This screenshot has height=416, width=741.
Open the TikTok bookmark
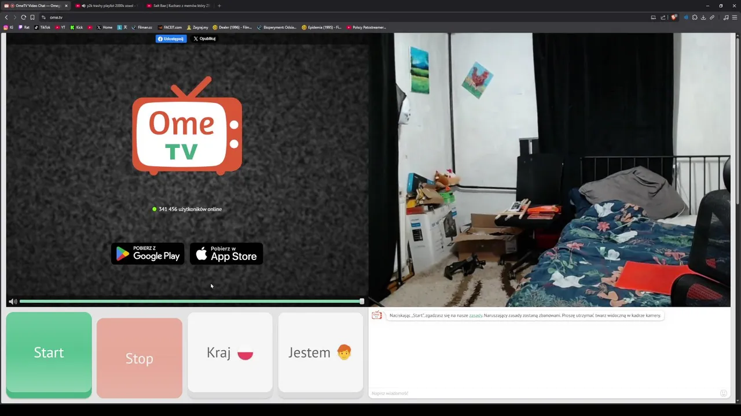[x=42, y=27]
